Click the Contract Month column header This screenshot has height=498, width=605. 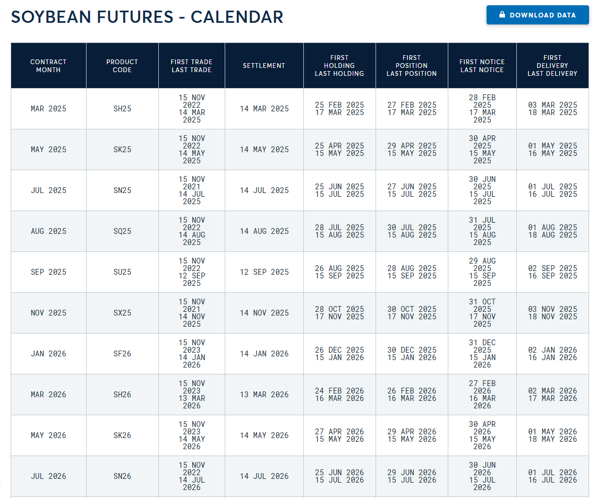click(49, 66)
